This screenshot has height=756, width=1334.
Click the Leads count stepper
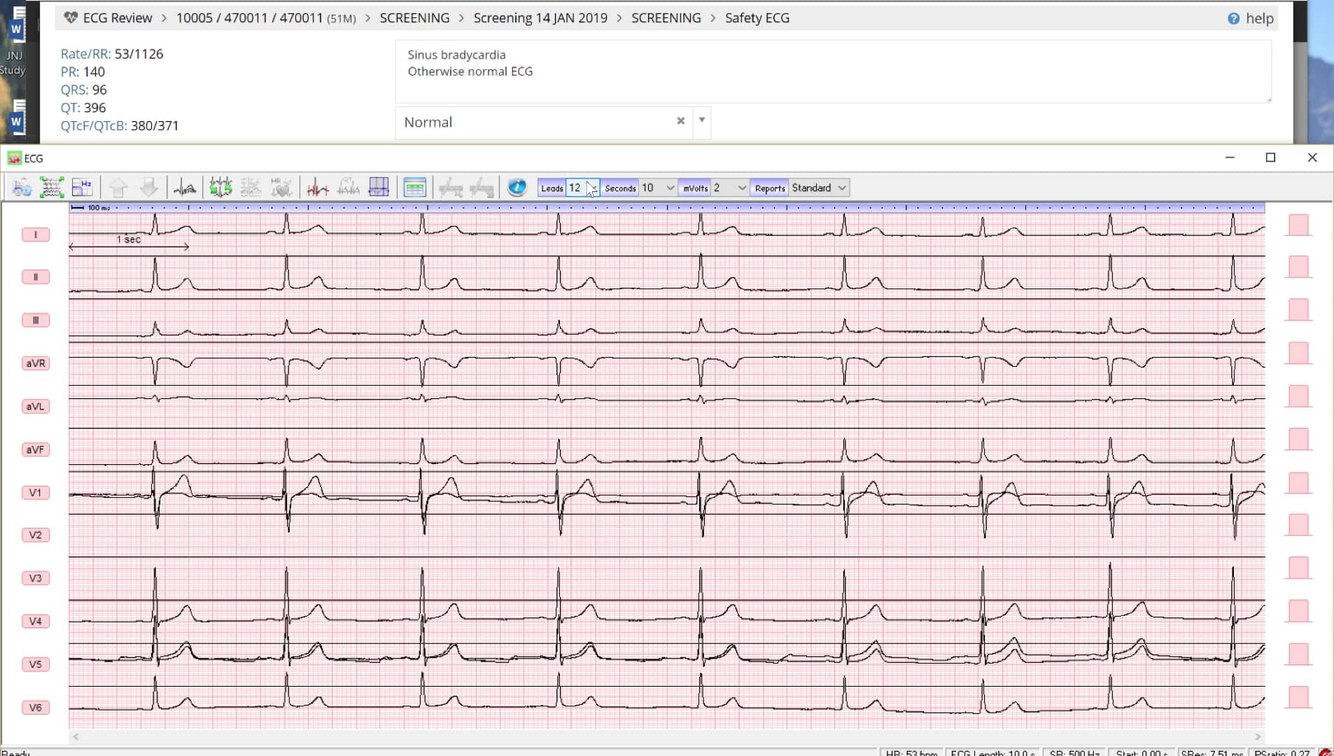[592, 188]
